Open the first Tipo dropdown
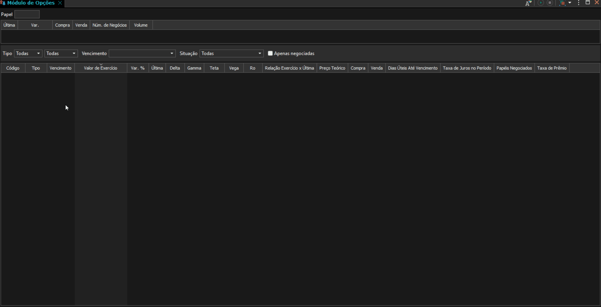Viewport: 601px width, 307px height. pyautogui.click(x=28, y=54)
